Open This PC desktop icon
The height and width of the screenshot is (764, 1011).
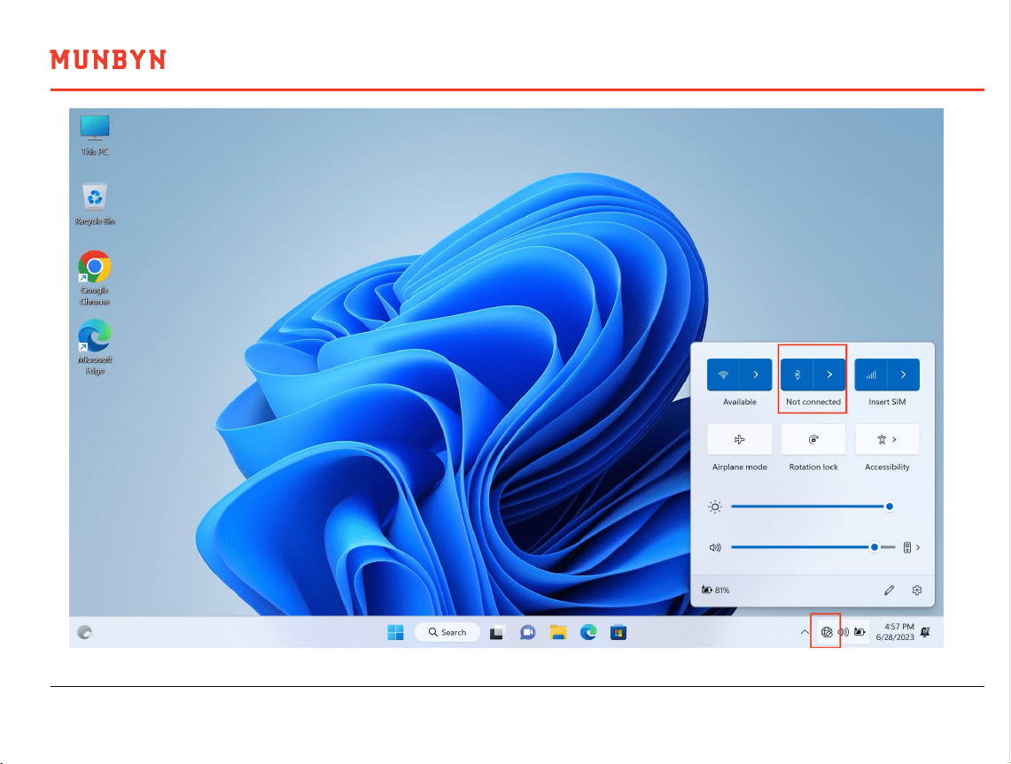click(x=95, y=135)
